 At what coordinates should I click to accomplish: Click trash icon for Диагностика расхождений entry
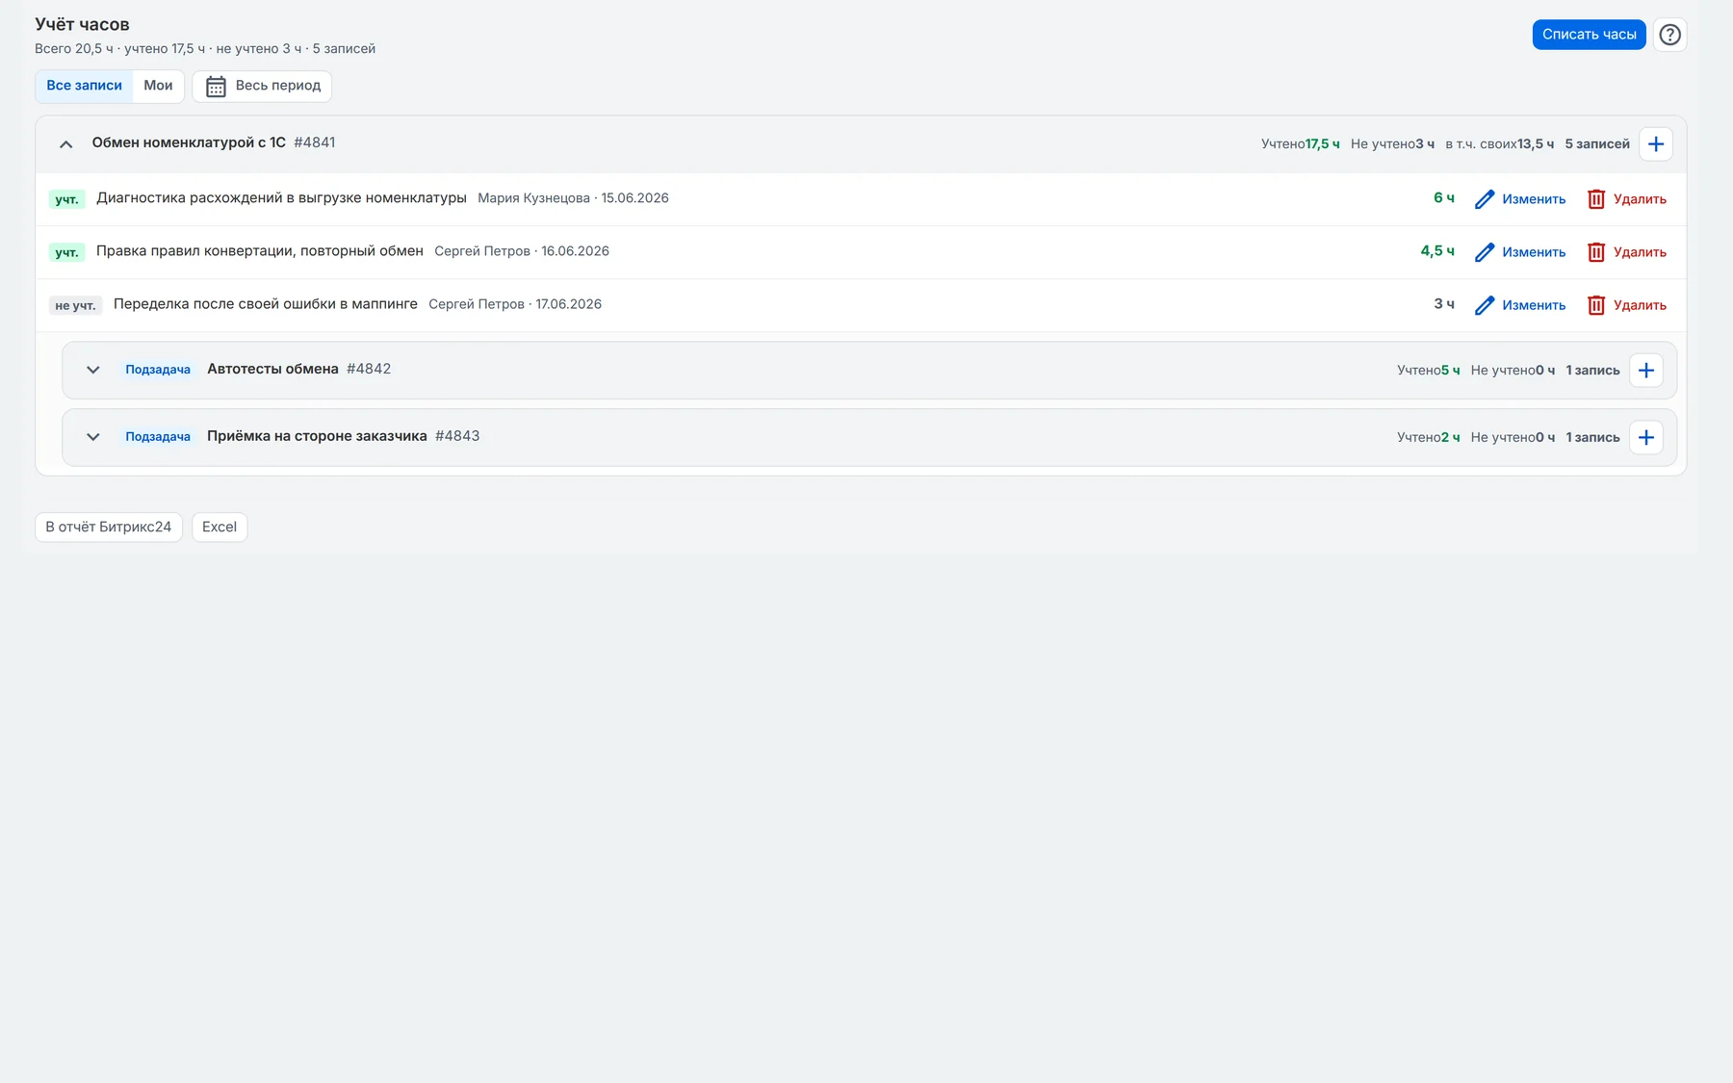click(1595, 199)
